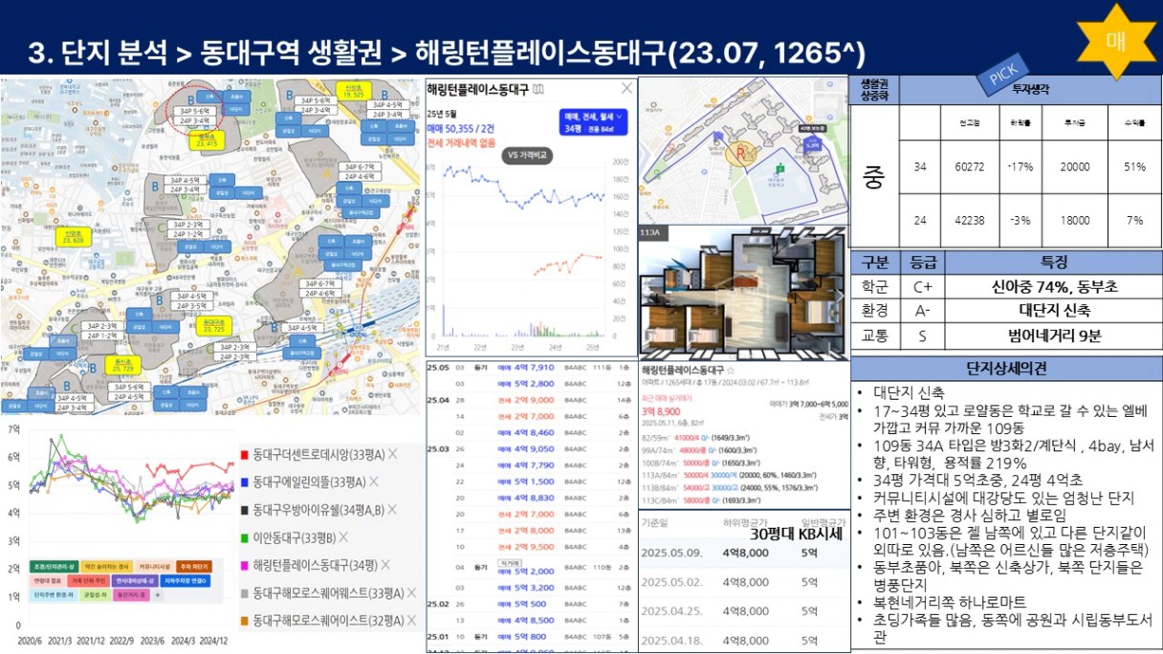Click the magenta swatch for 해링턴플레이스동대구(34평)
This screenshot has width=1163, height=654.
[x=245, y=565]
